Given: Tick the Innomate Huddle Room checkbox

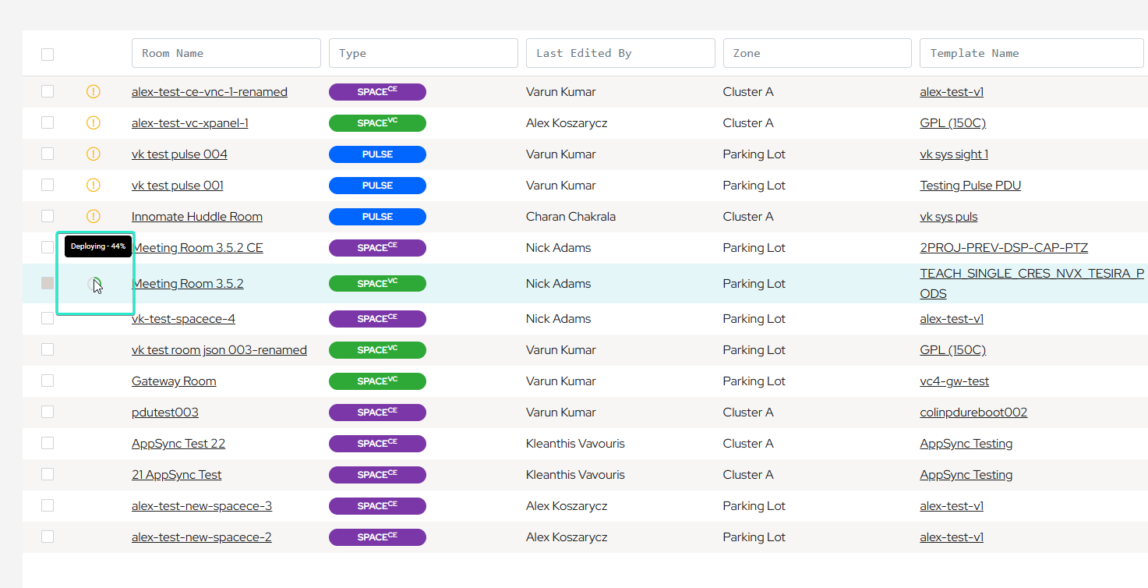Looking at the screenshot, I should coord(48,216).
